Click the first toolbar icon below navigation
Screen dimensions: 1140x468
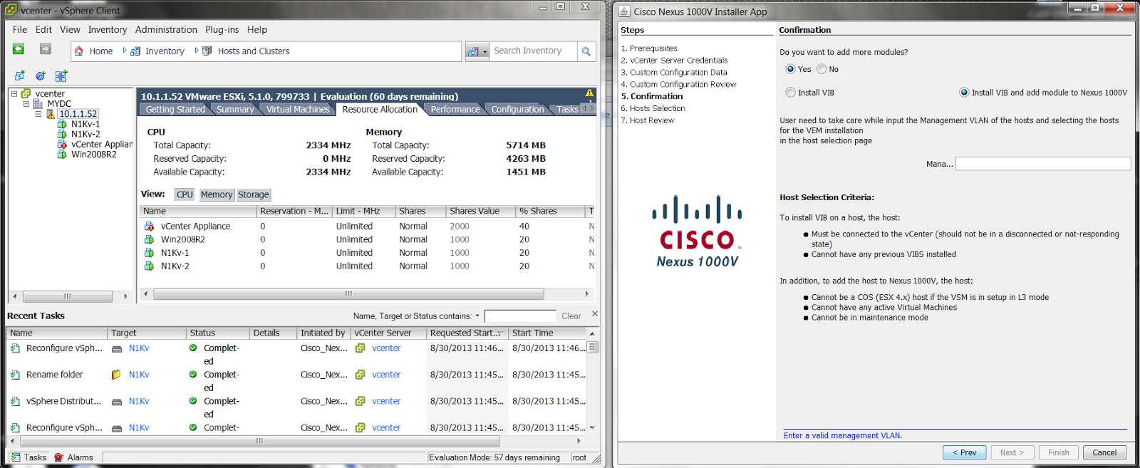pos(20,76)
